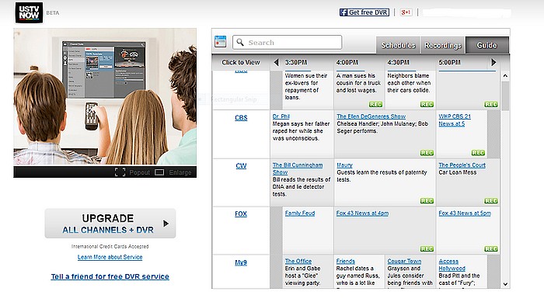Screen dimensions: 544x302
Task: Open the Access Hollywood link
Action: (452, 265)
